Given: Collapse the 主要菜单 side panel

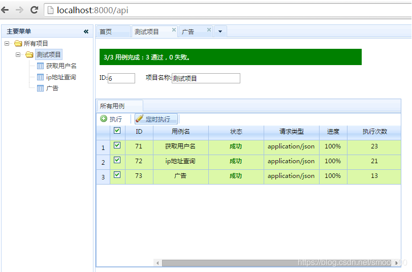Looking at the screenshot, I should tap(86, 32).
